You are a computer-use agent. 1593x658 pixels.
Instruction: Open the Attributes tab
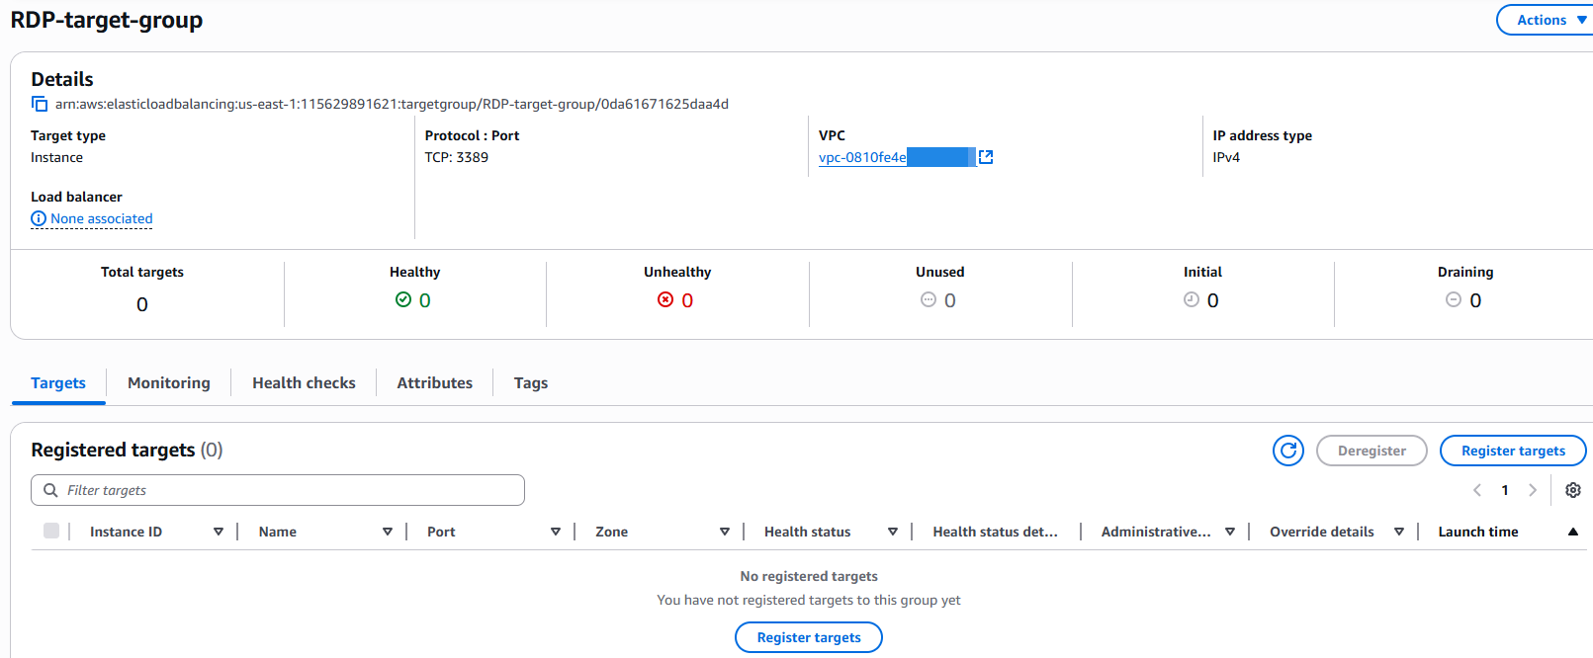point(434,382)
